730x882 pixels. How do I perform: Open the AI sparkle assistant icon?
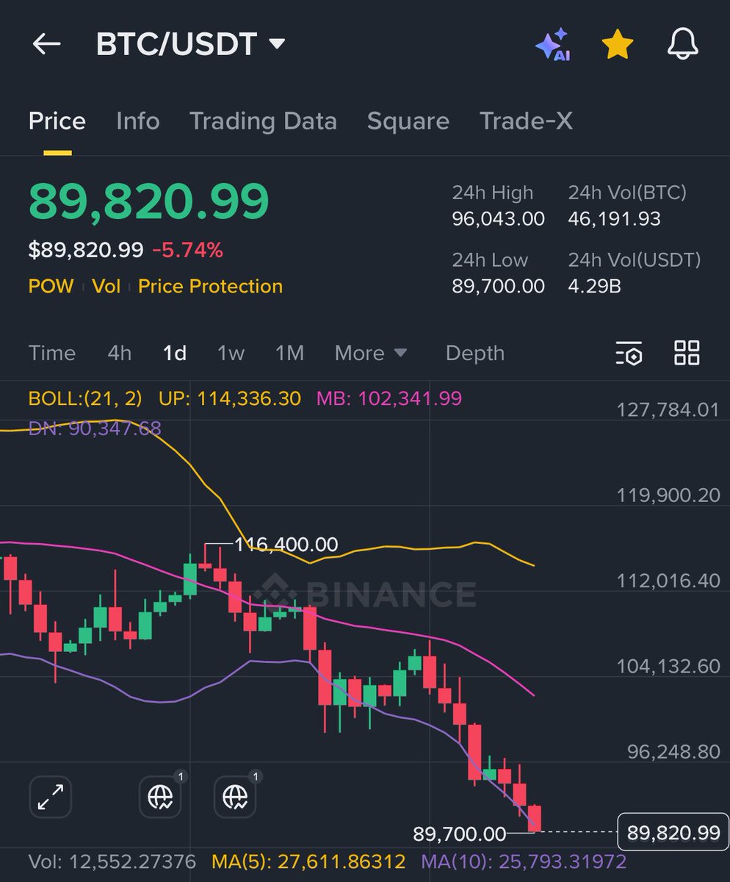552,45
